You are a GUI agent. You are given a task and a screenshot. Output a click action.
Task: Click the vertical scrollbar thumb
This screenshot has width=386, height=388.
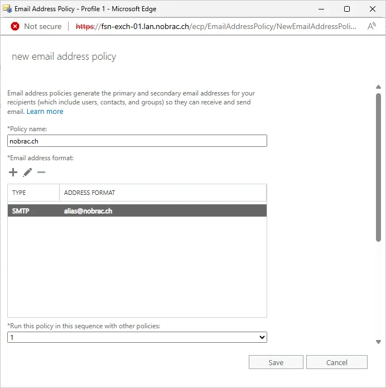378,167
